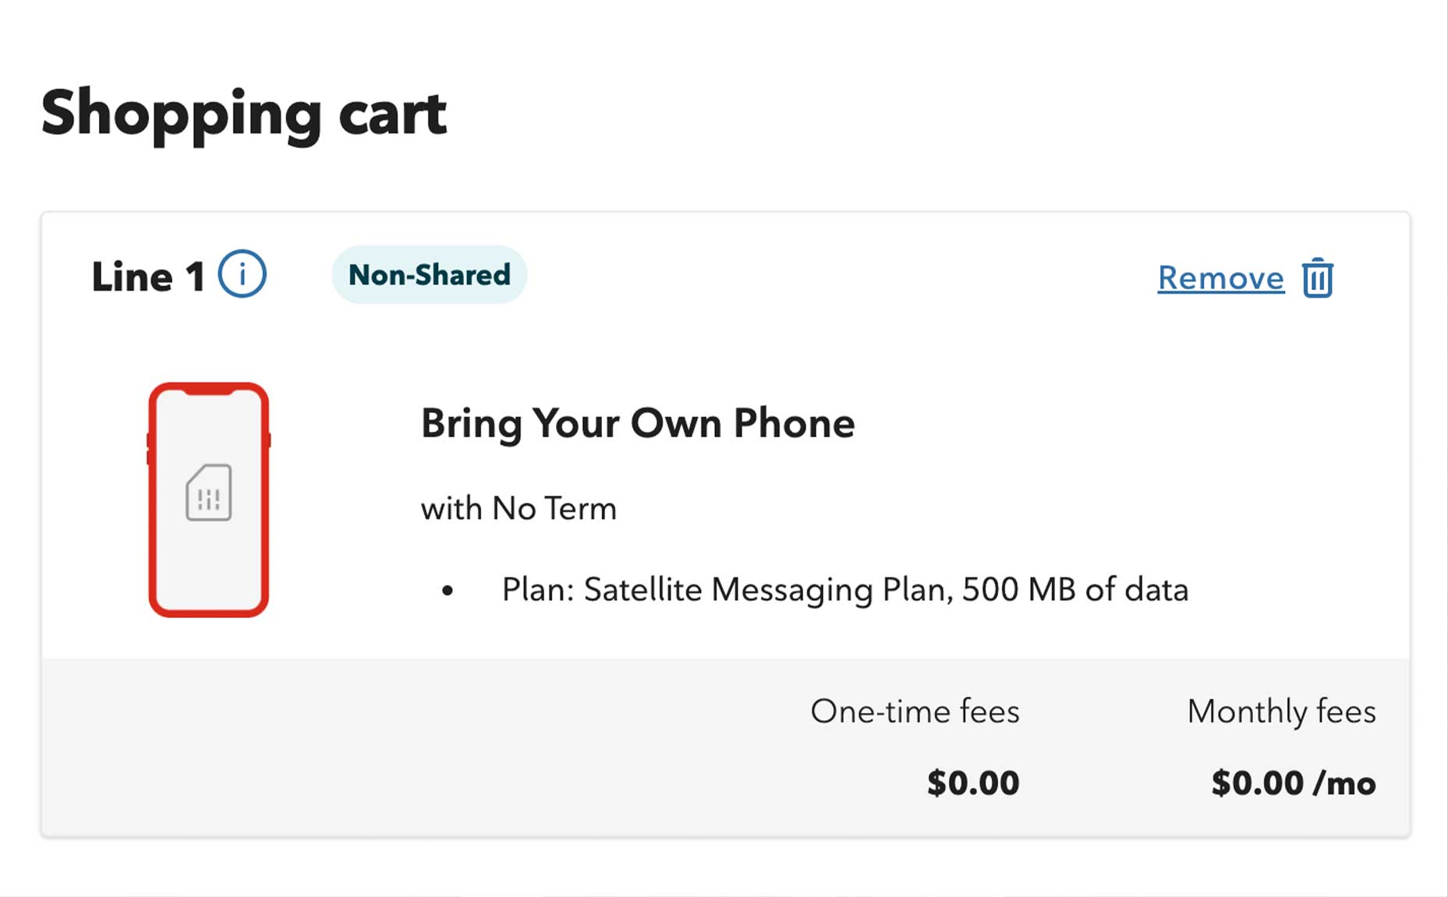Viewport: 1448px width, 897px height.
Task: Click the SIM card icon inside the phone
Action: [208, 493]
